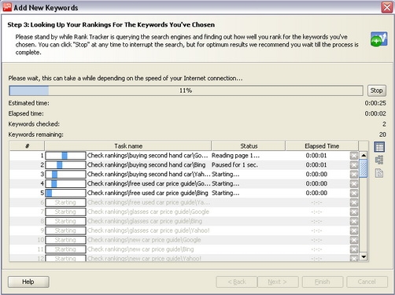Cancel task 7 glasses car price guide Google
This screenshot has width=395, height=295.
[354, 212]
